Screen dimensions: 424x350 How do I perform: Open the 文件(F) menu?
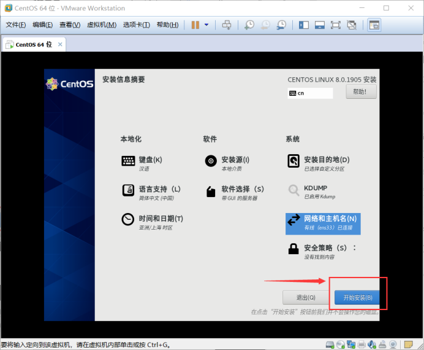point(16,25)
